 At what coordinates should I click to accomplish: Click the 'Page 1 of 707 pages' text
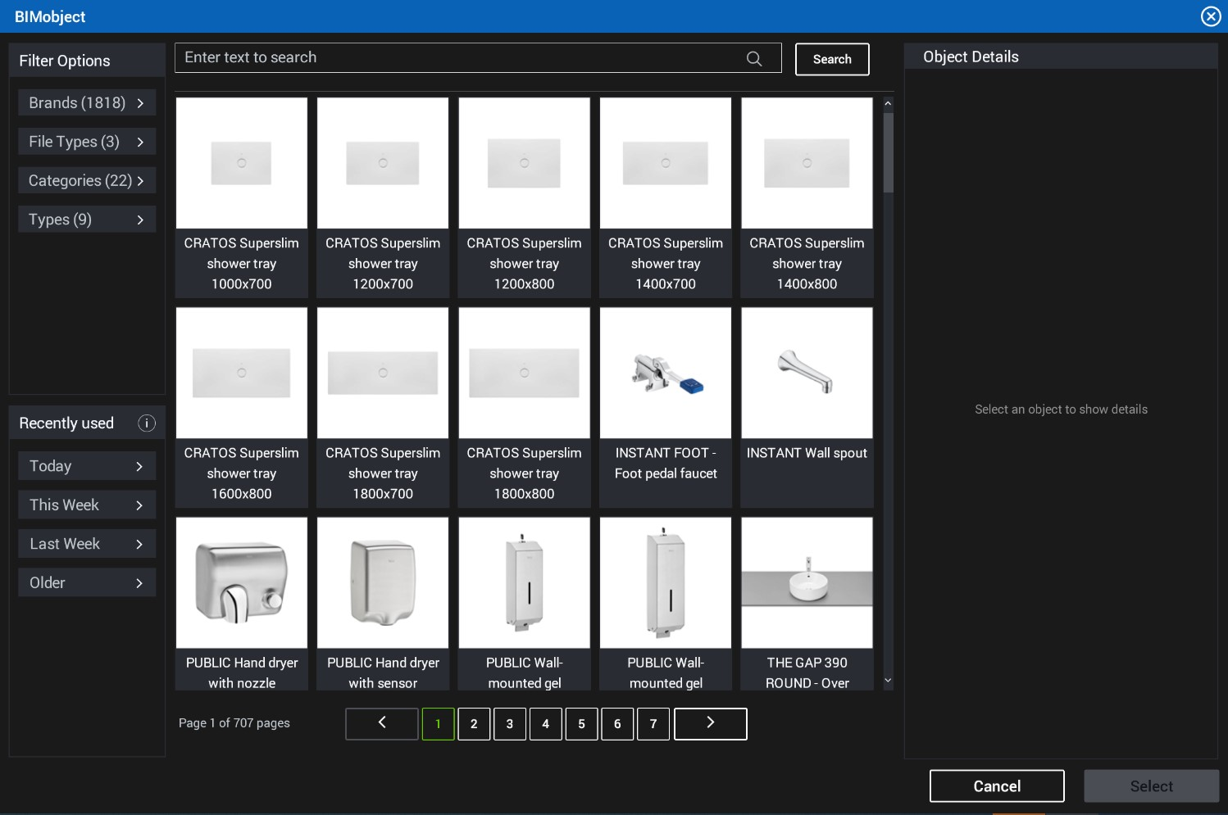point(234,723)
